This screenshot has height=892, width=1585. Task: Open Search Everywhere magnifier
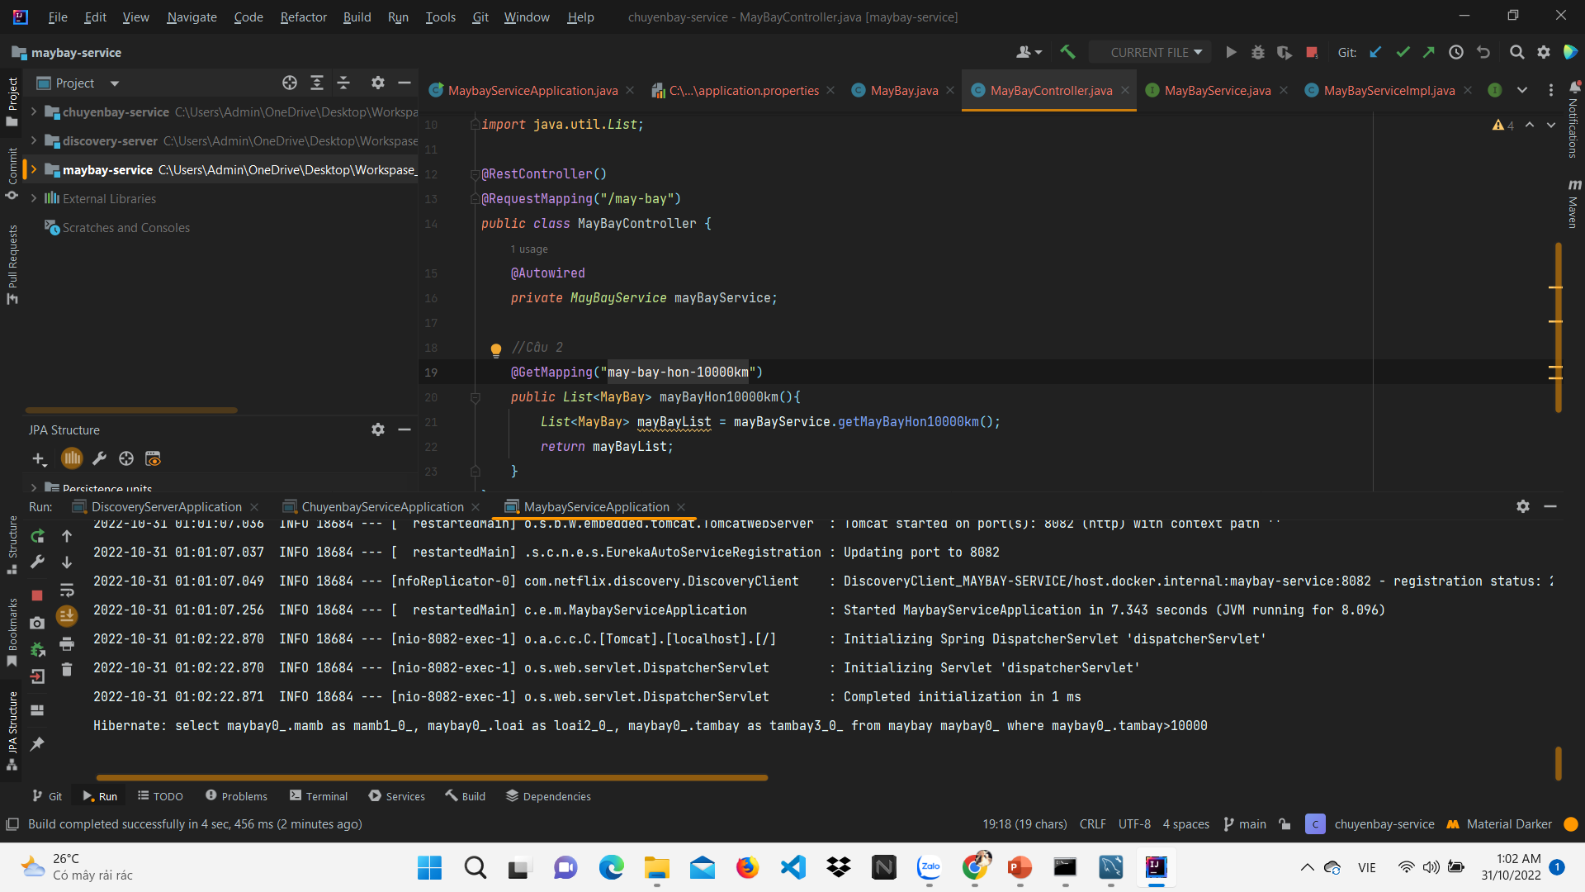[x=1516, y=51]
